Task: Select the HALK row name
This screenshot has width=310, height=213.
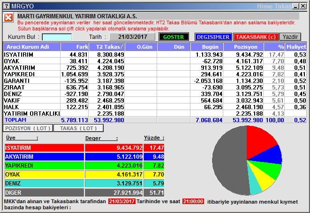Action: (x=11, y=107)
